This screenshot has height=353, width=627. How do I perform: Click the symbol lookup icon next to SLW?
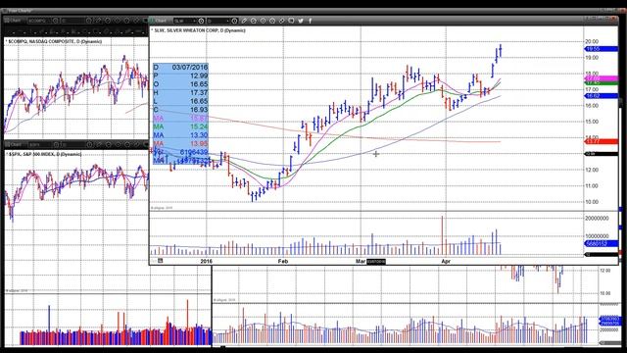[x=201, y=21]
